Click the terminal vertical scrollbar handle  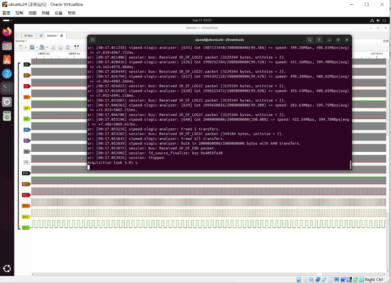[350, 165]
